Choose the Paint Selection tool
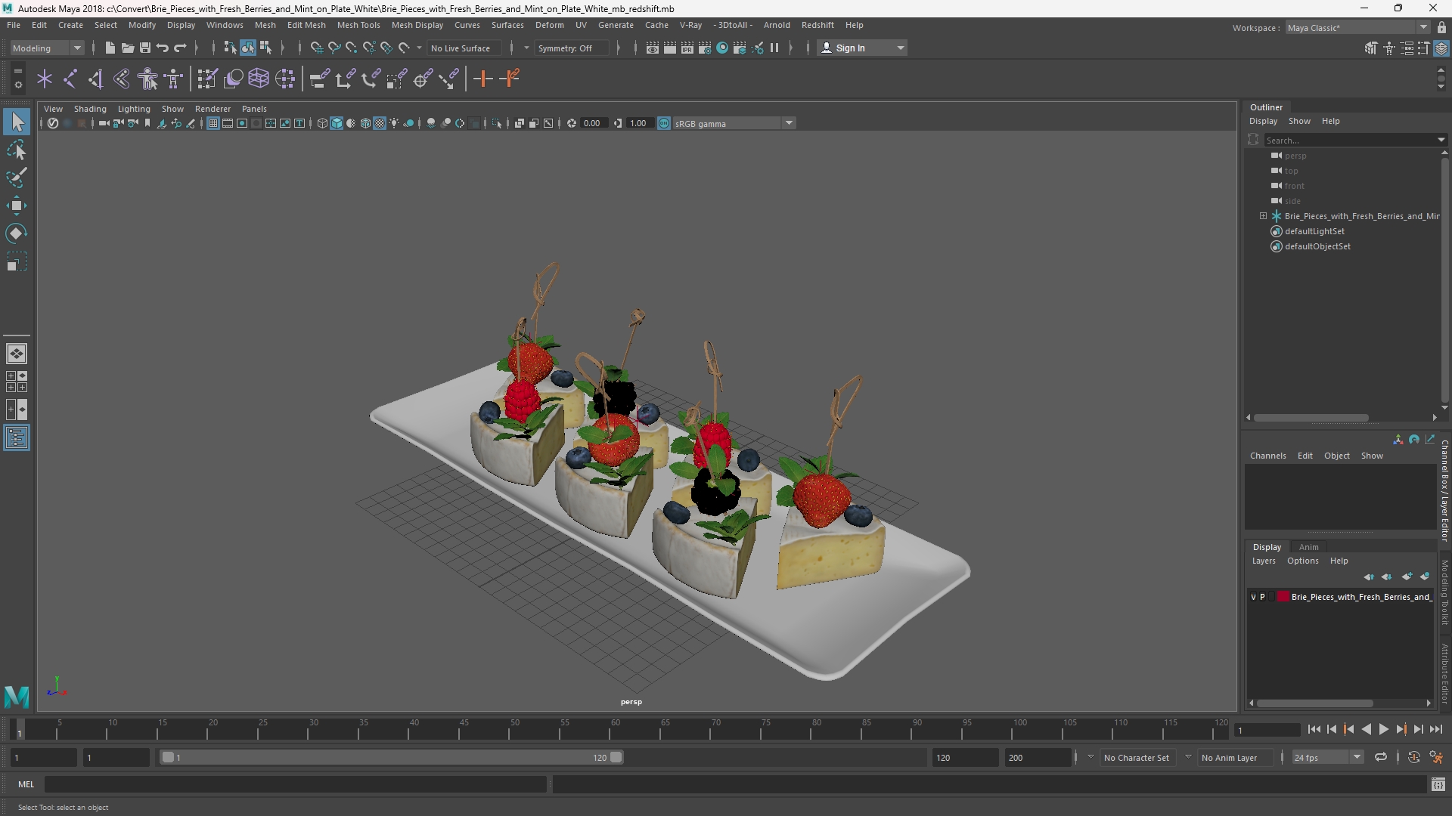 (x=17, y=178)
